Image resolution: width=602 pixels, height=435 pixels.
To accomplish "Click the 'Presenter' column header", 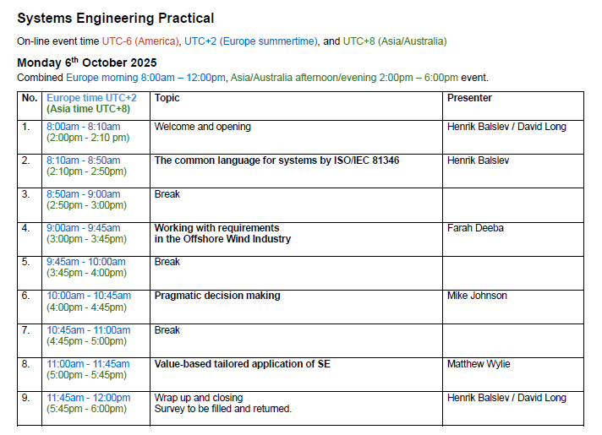I will (x=469, y=98).
